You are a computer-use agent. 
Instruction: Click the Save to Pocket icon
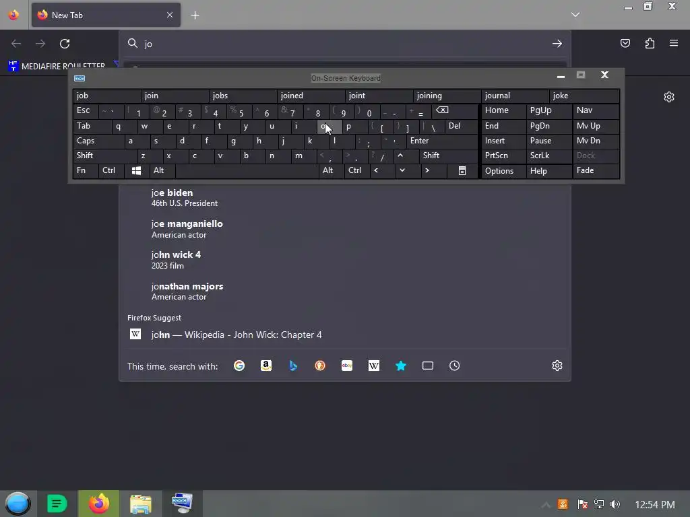(625, 43)
